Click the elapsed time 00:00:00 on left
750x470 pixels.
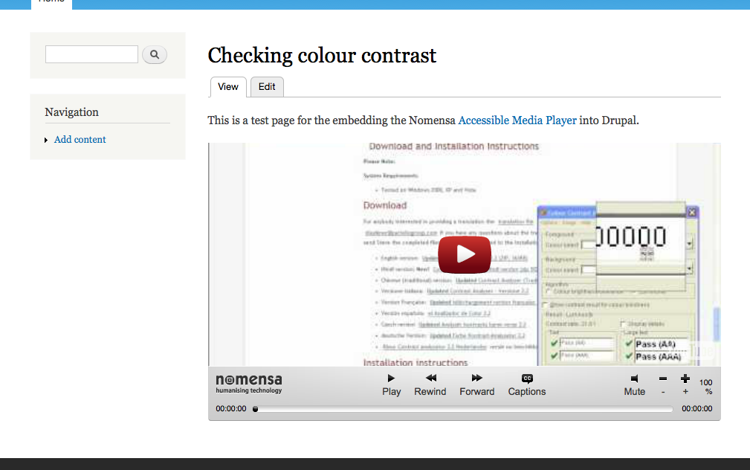231,409
